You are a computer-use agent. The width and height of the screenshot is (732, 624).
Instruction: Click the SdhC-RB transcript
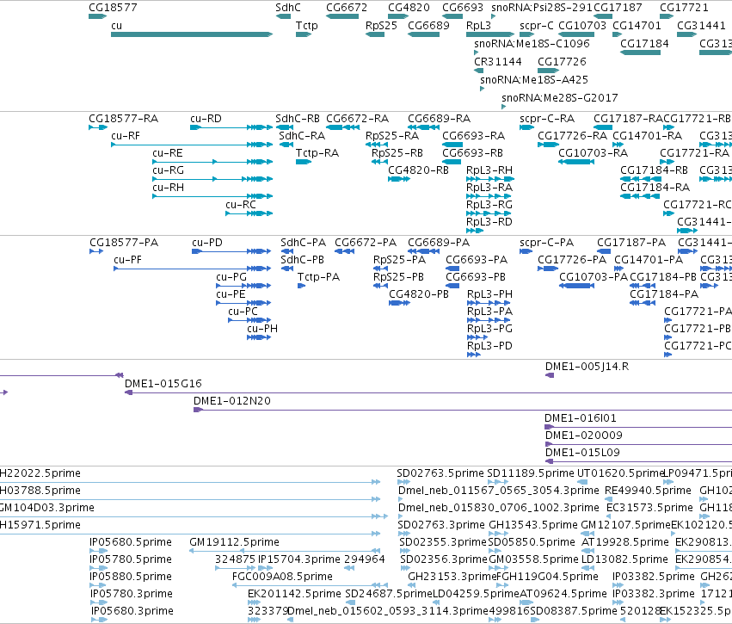285,127
